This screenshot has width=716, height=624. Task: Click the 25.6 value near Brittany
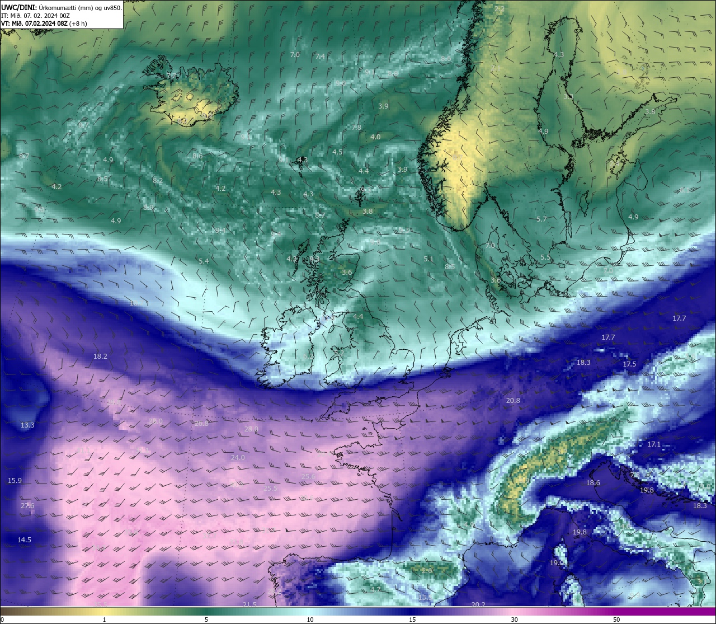pyautogui.click(x=308, y=477)
